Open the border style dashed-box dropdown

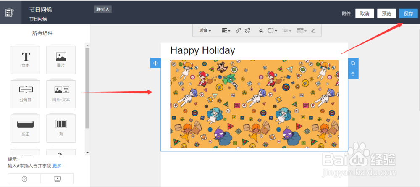coord(273,31)
